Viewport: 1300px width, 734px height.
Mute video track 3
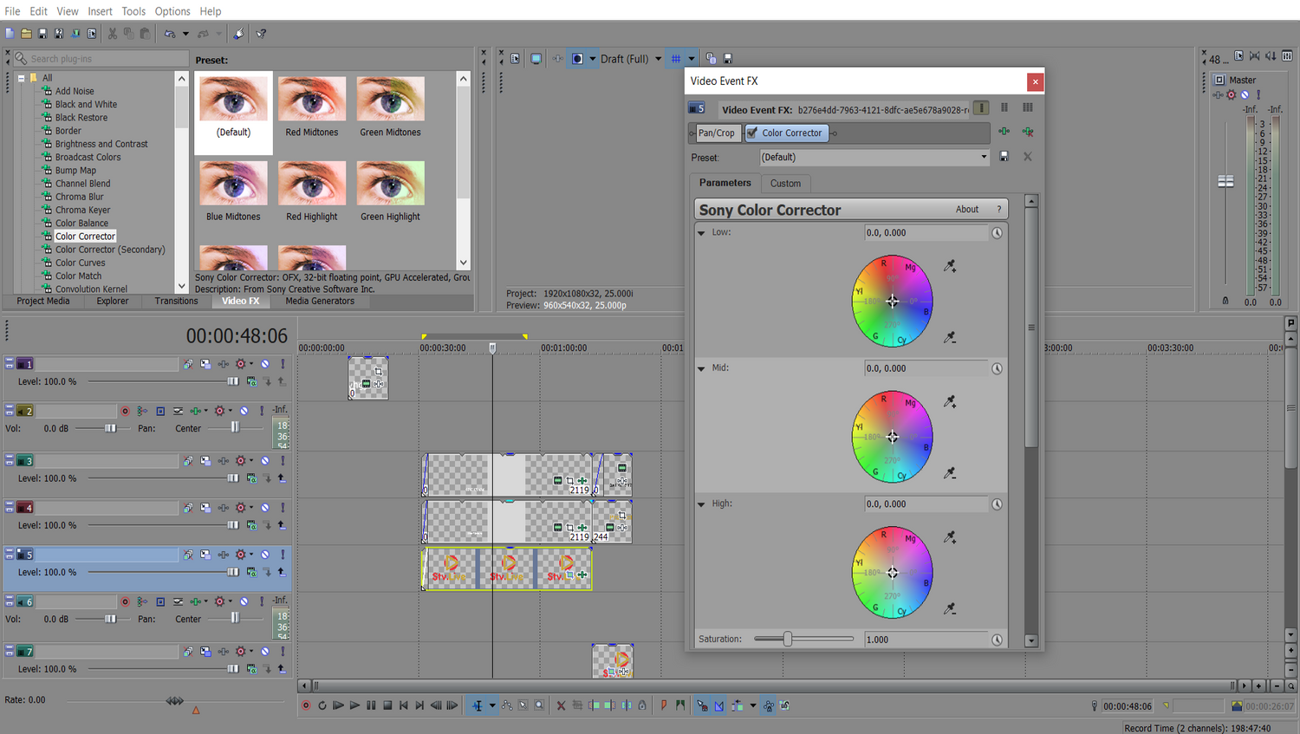click(x=265, y=461)
